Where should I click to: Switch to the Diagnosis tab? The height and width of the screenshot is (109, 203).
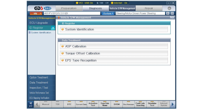click(95, 8)
